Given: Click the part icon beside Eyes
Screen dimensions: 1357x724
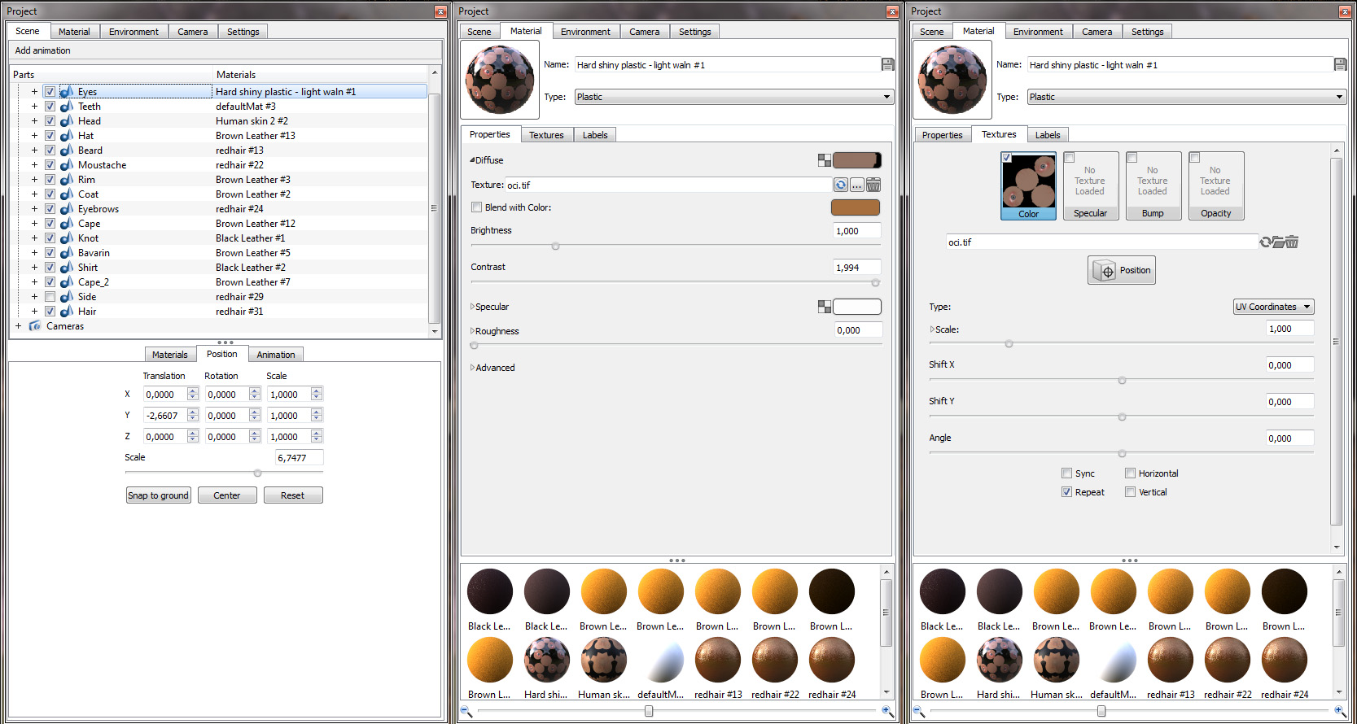Looking at the screenshot, I should point(67,92).
